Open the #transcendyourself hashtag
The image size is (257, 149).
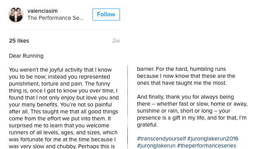click(161, 139)
